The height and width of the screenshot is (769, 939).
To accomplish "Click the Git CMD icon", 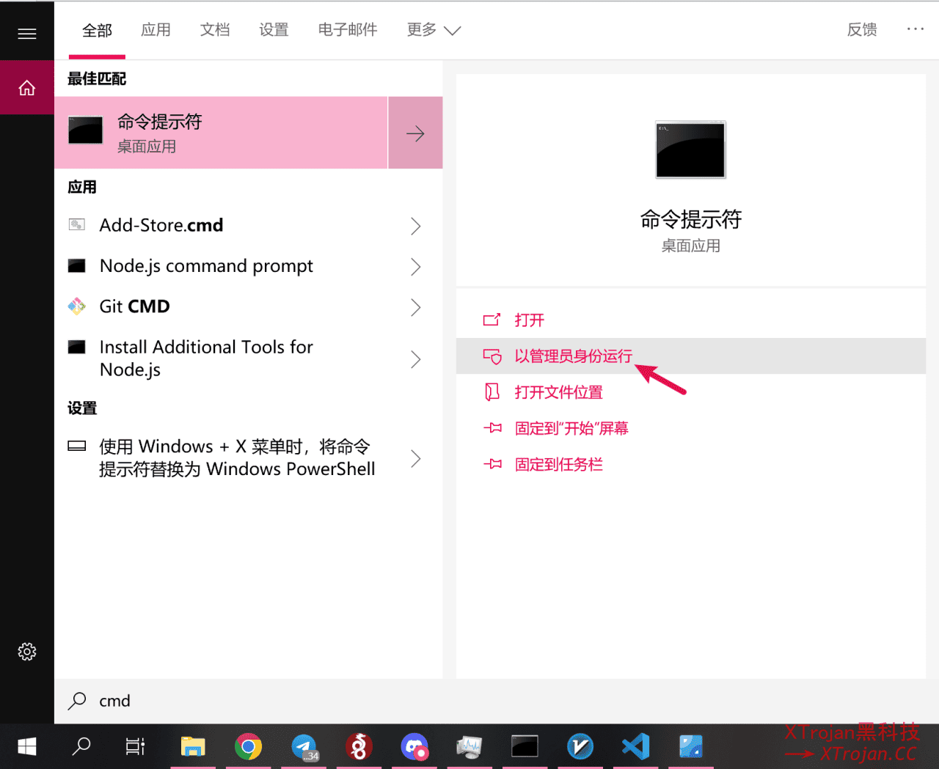I will click(77, 306).
